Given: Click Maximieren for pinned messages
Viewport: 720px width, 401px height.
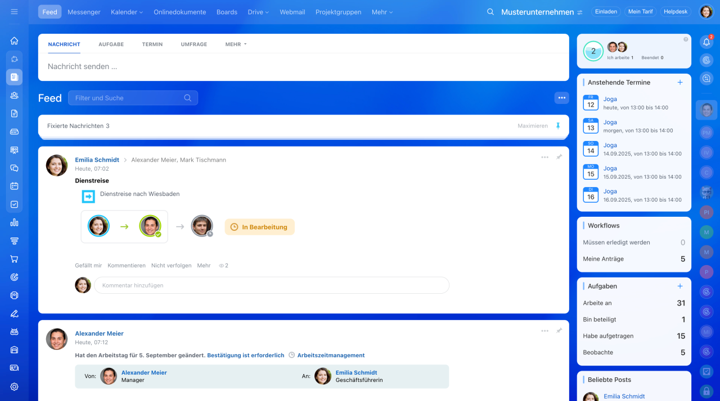Looking at the screenshot, I should 533,126.
